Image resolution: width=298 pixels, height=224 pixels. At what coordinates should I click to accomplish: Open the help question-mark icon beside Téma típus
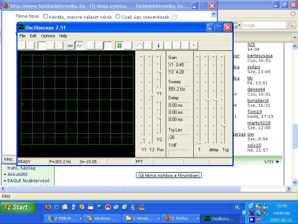point(174,17)
